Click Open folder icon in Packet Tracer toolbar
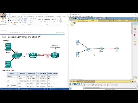 click(73, 18)
